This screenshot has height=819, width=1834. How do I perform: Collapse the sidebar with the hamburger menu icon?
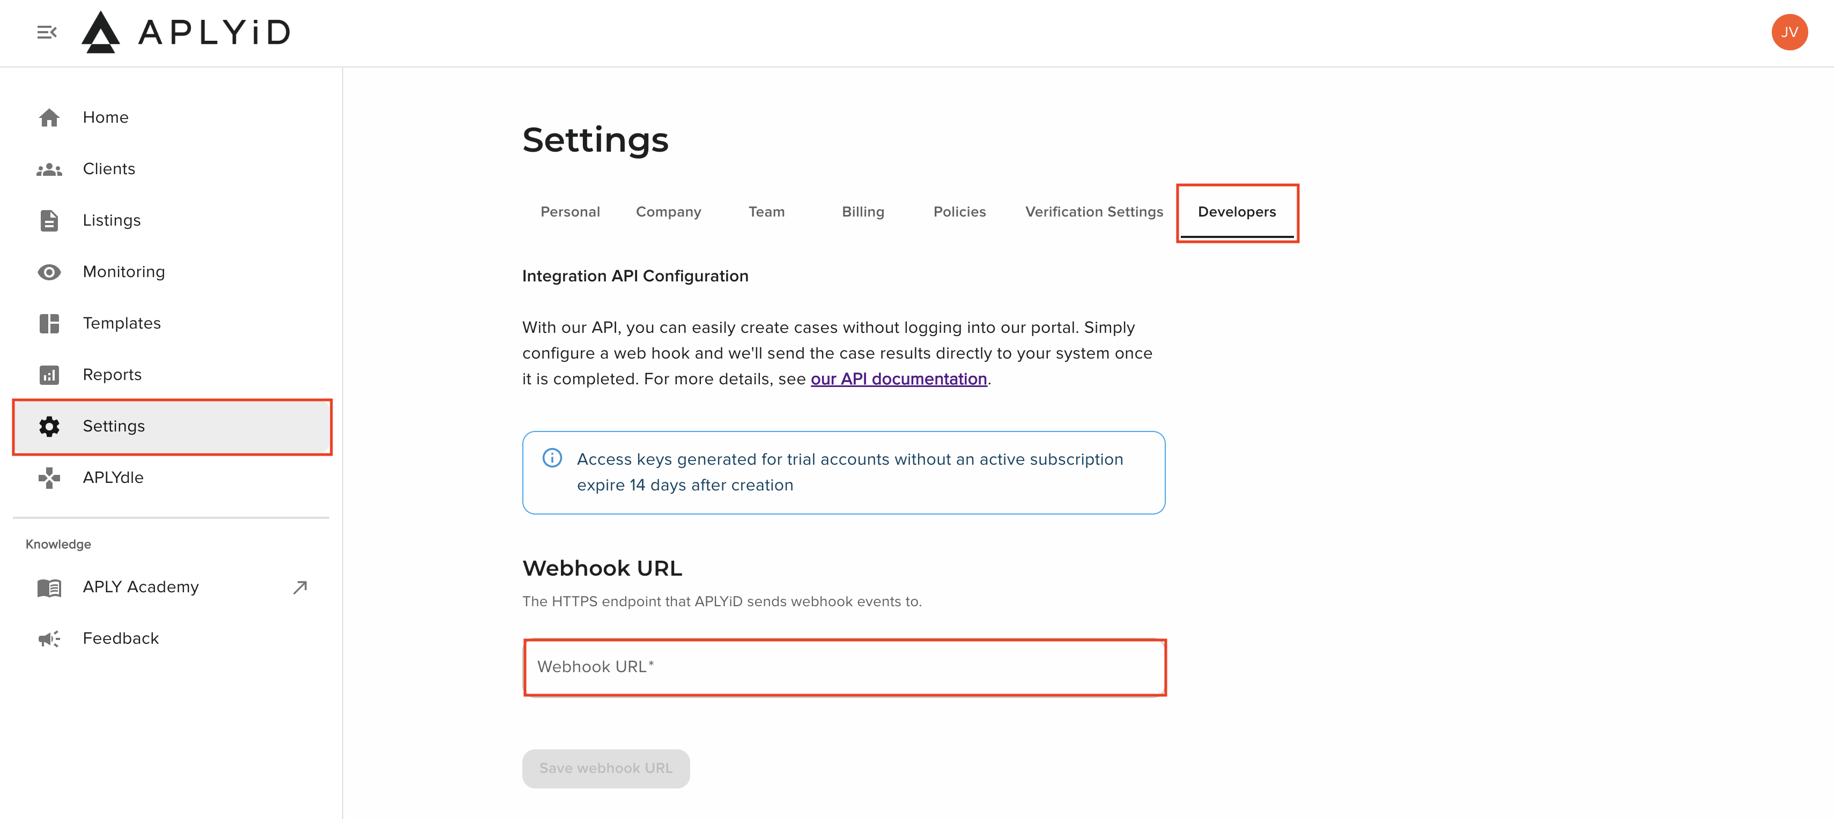coord(47,32)
